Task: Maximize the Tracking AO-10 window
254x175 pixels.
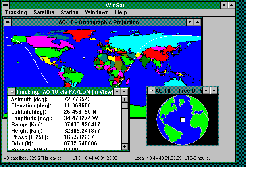Action: click(x=124, y=92)
